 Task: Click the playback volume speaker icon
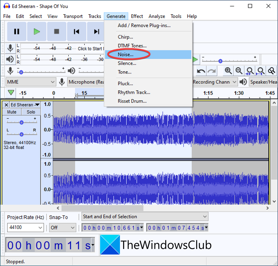71,71
